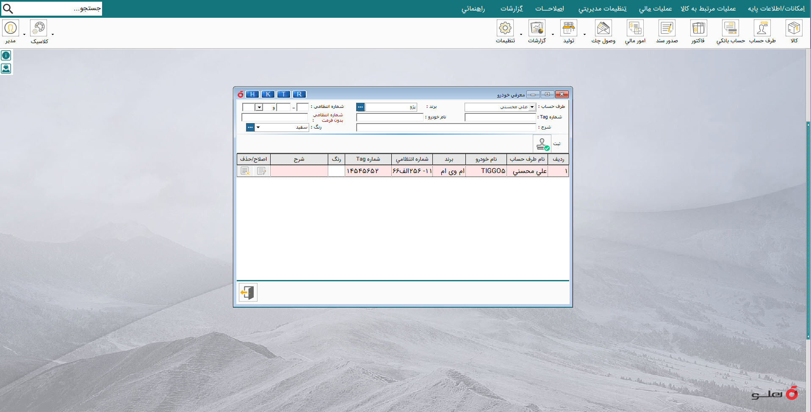The width and height of the screenshot is (811, 412).
Task: Click the edit icon in TIGGO5 row
Action: pyautogui.click(x=262, y=171)
